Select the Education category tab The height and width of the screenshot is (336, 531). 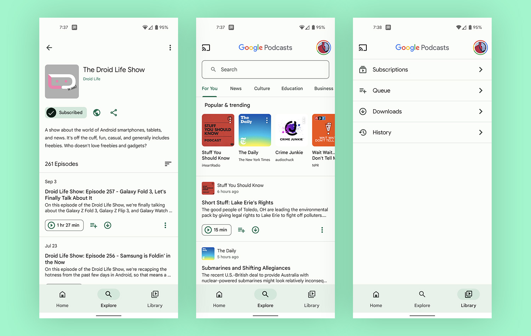(x=292, y=88)
